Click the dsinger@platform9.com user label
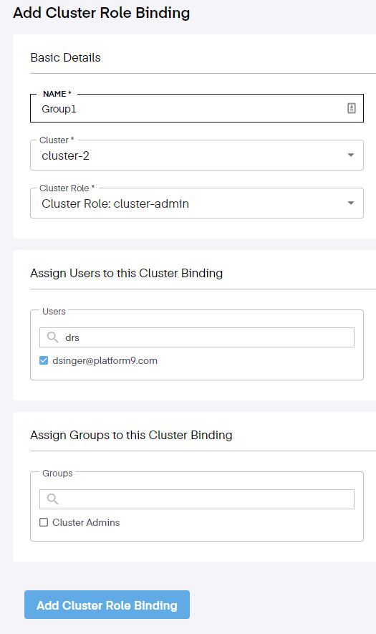Image resolution: width=376 pixels, height=634 pixels. (105, 360)
